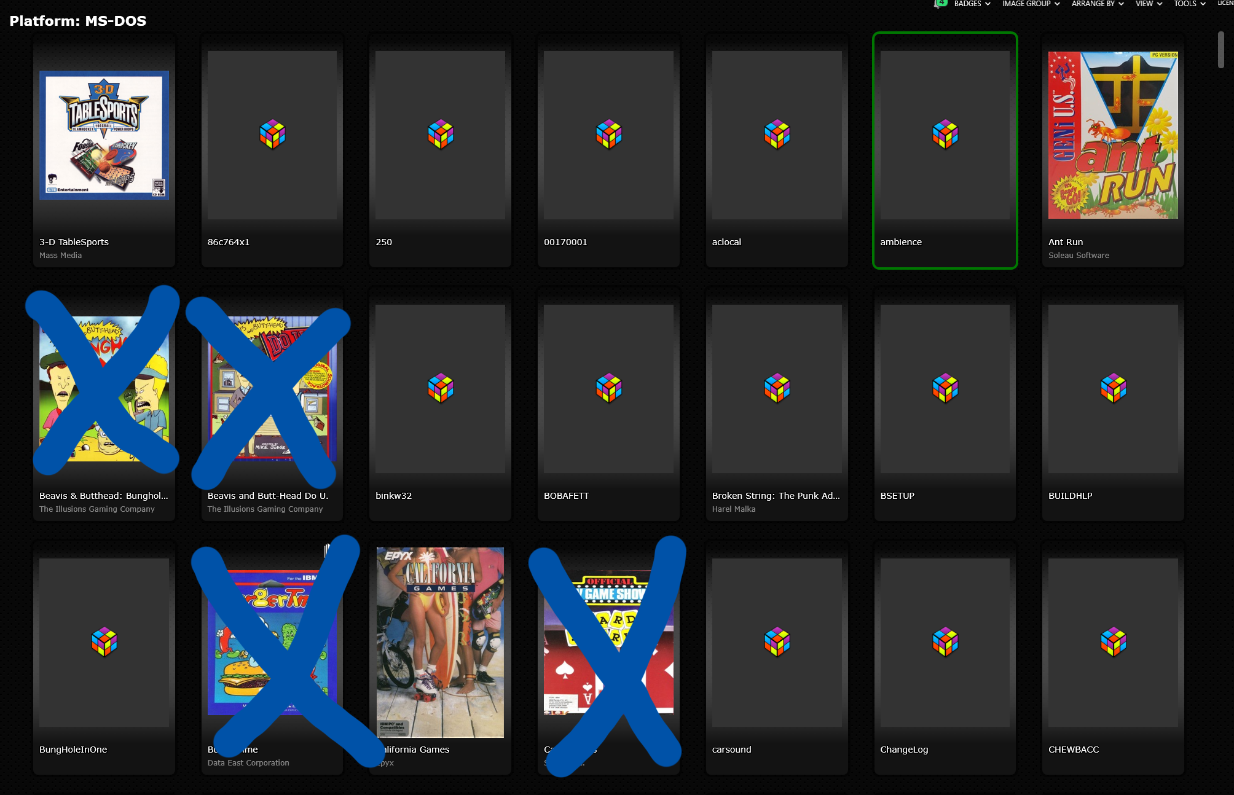Expand the ARRANGE BY dropdown
The height and width of the screenshot is (795, 1234).
pos(1098,4)
